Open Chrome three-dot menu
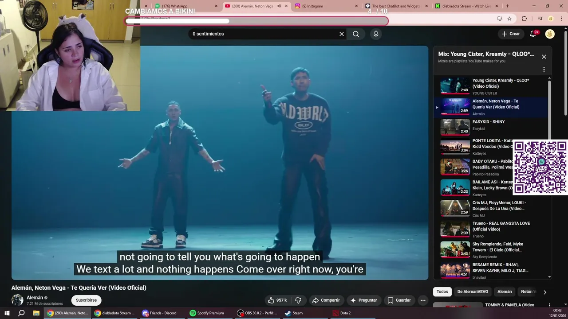The image size is (568, 319). click(561, 19)
